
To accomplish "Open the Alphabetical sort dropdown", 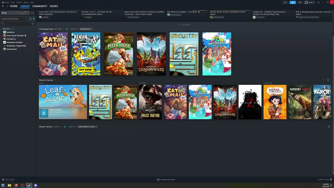I will (x=86, y=29).
